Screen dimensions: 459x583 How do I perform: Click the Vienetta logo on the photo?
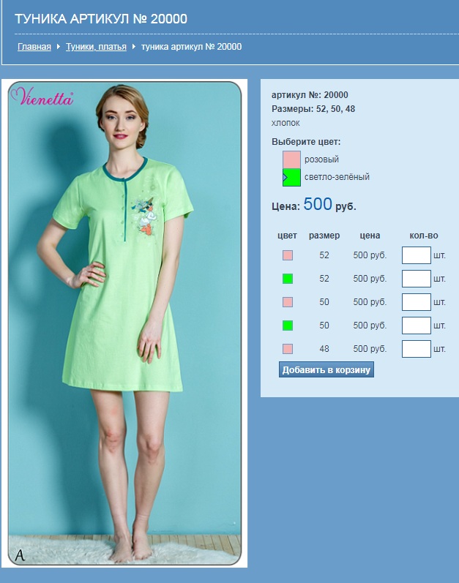[42, 99]
